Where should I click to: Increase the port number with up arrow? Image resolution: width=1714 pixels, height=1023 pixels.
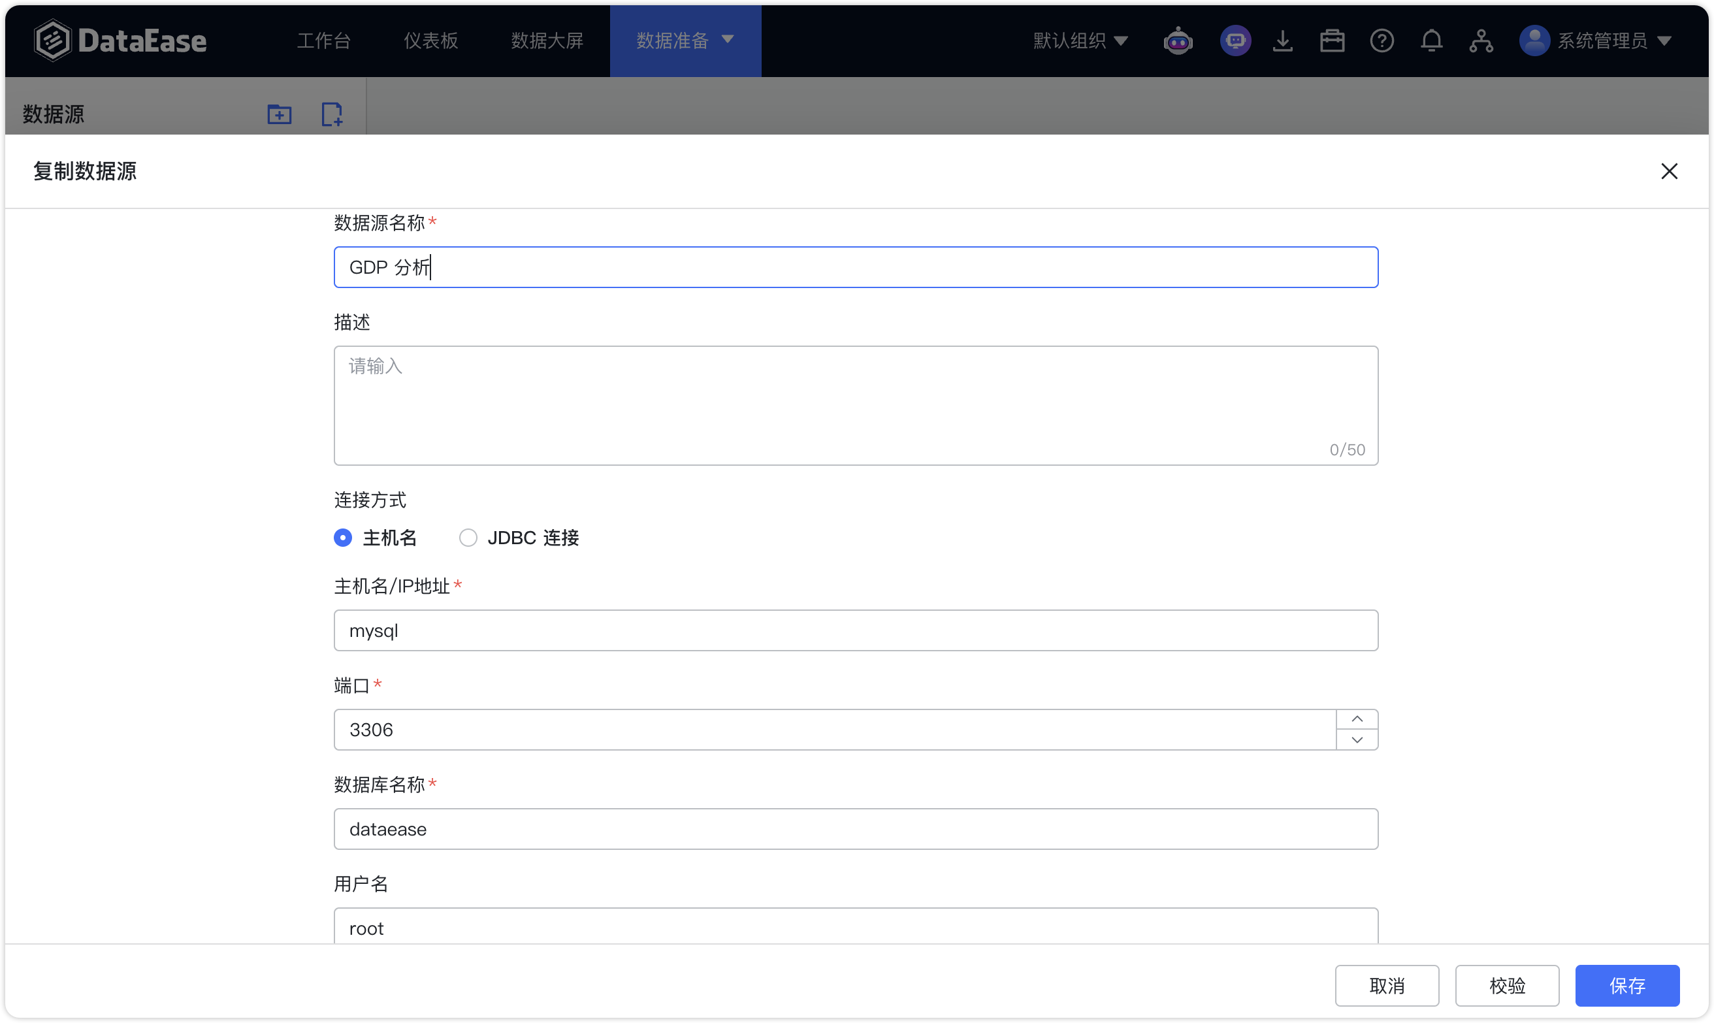(x=1356, y=719)
